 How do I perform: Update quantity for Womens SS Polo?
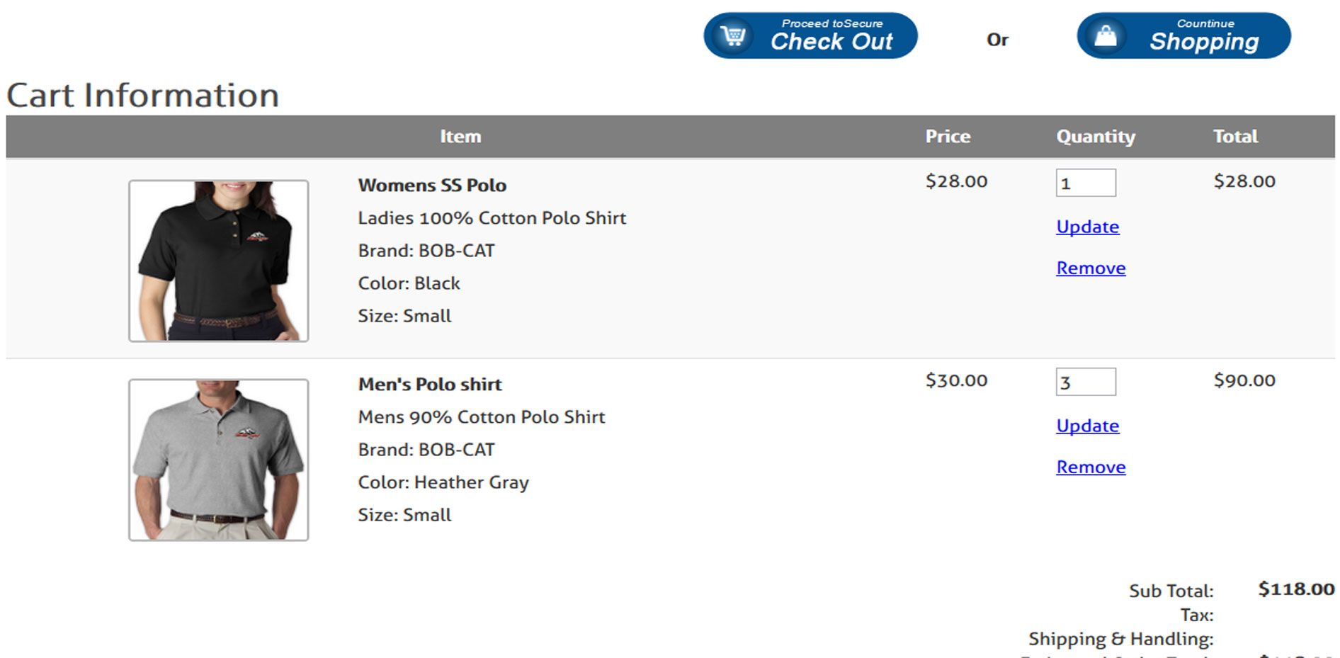pos(1088,227)
